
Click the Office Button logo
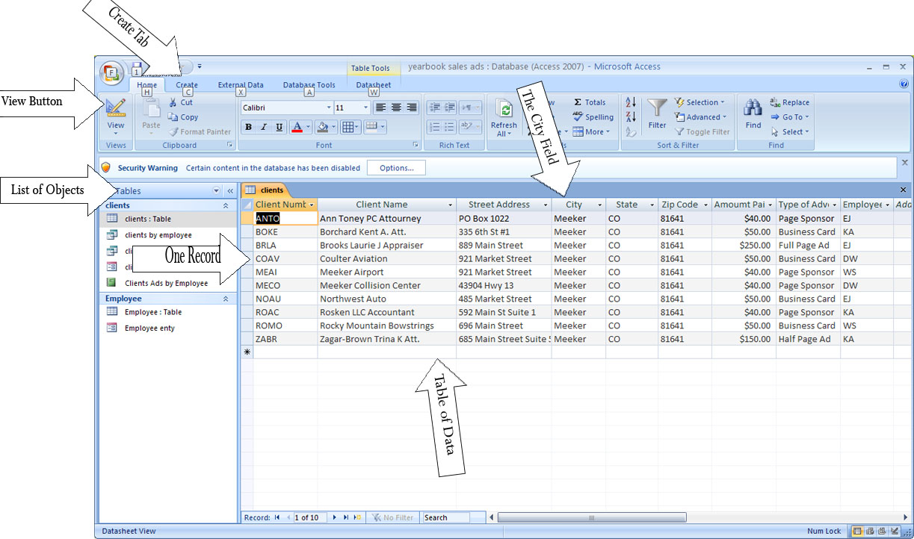pyautogui.click(x=111, y=72)
